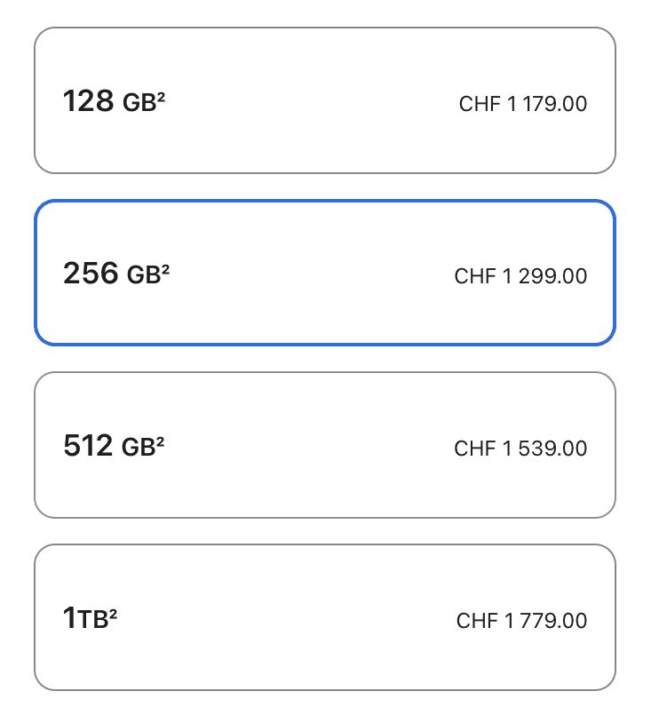Click "GB" unit text in 512 card
The width and height of the screenshot is (659, 707).
139,448
